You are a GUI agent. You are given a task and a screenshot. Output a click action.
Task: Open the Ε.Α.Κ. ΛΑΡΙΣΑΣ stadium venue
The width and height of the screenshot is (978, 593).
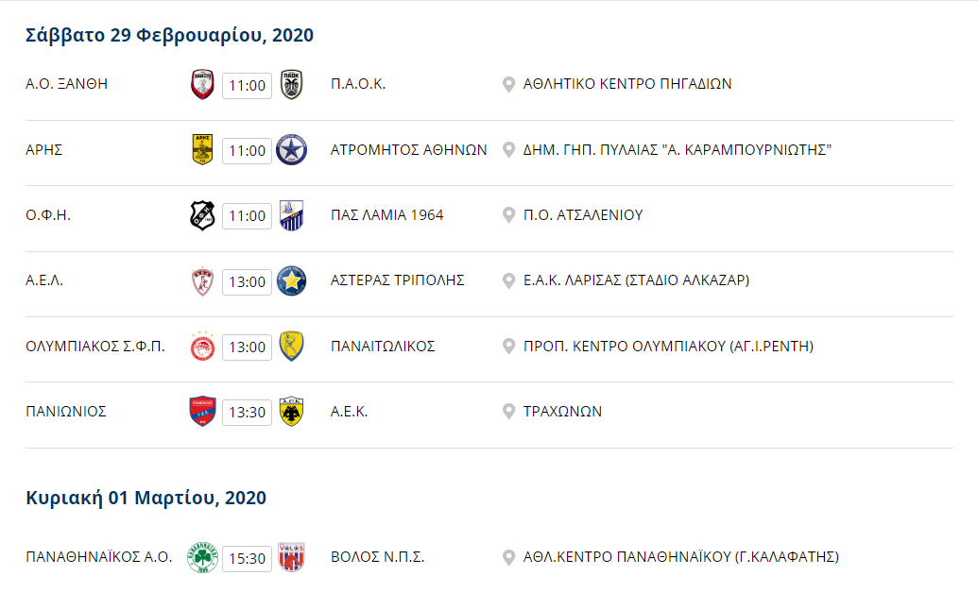click(x=636, y=280)
